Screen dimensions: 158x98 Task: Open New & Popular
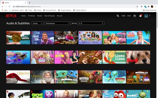pos(50,16)
